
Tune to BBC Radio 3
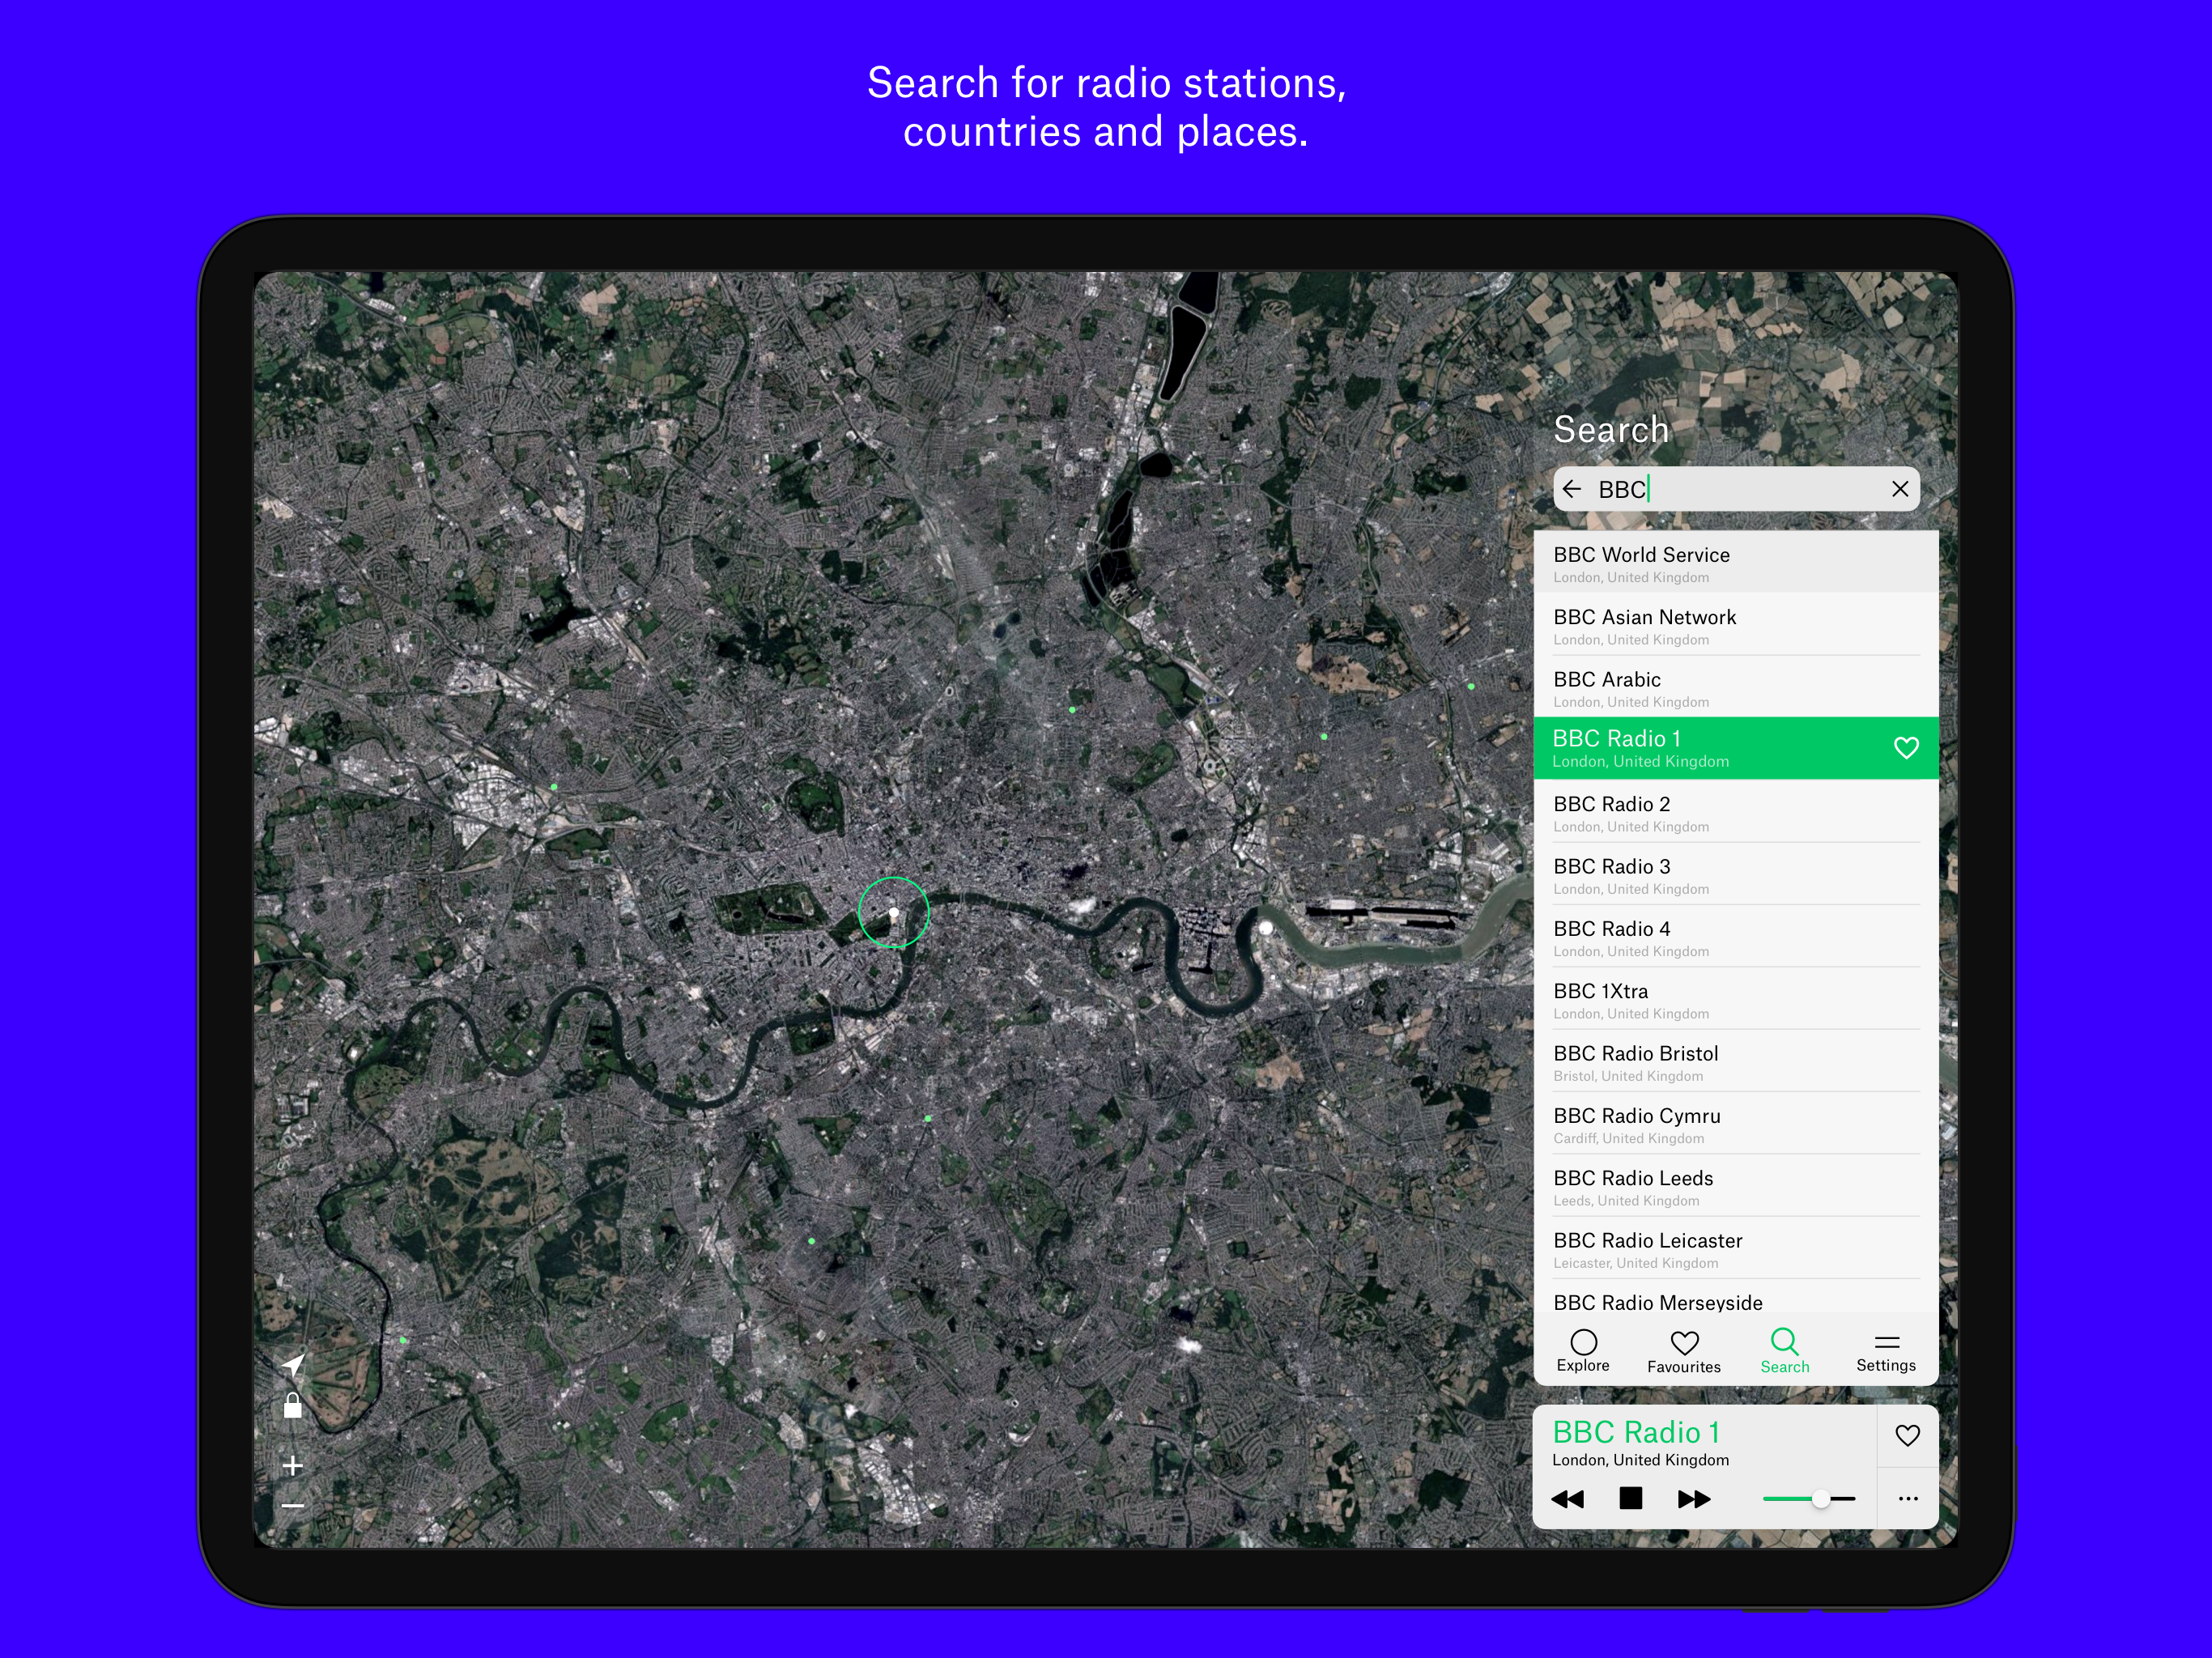(1736, 874)
